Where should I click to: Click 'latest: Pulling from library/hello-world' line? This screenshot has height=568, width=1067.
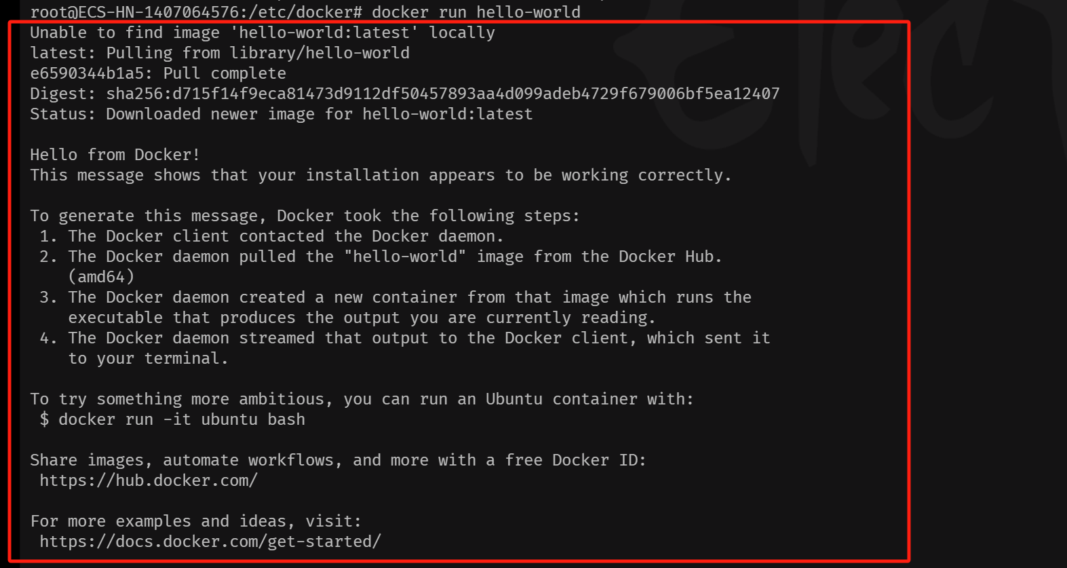(220, 53)
